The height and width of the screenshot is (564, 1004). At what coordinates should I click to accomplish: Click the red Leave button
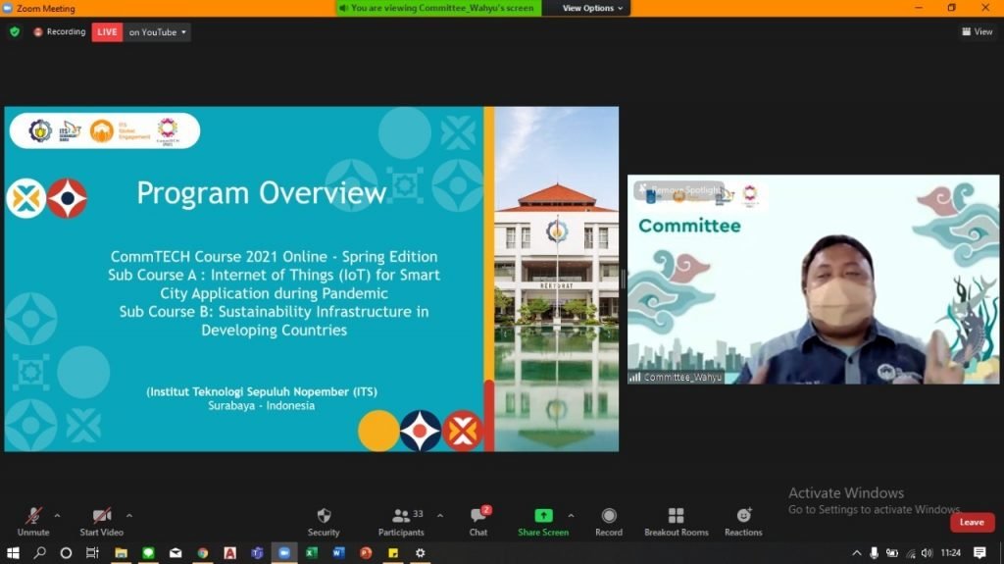(x=972, y=523)
